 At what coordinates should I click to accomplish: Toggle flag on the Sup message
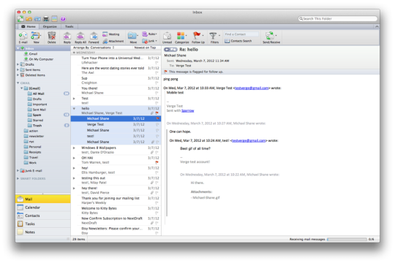[x=157, y=83]
